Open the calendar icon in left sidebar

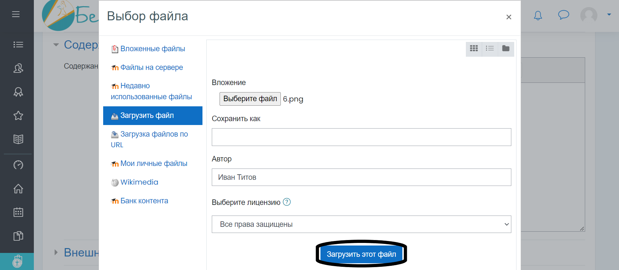pyautogui.click(x=18, y=212)
